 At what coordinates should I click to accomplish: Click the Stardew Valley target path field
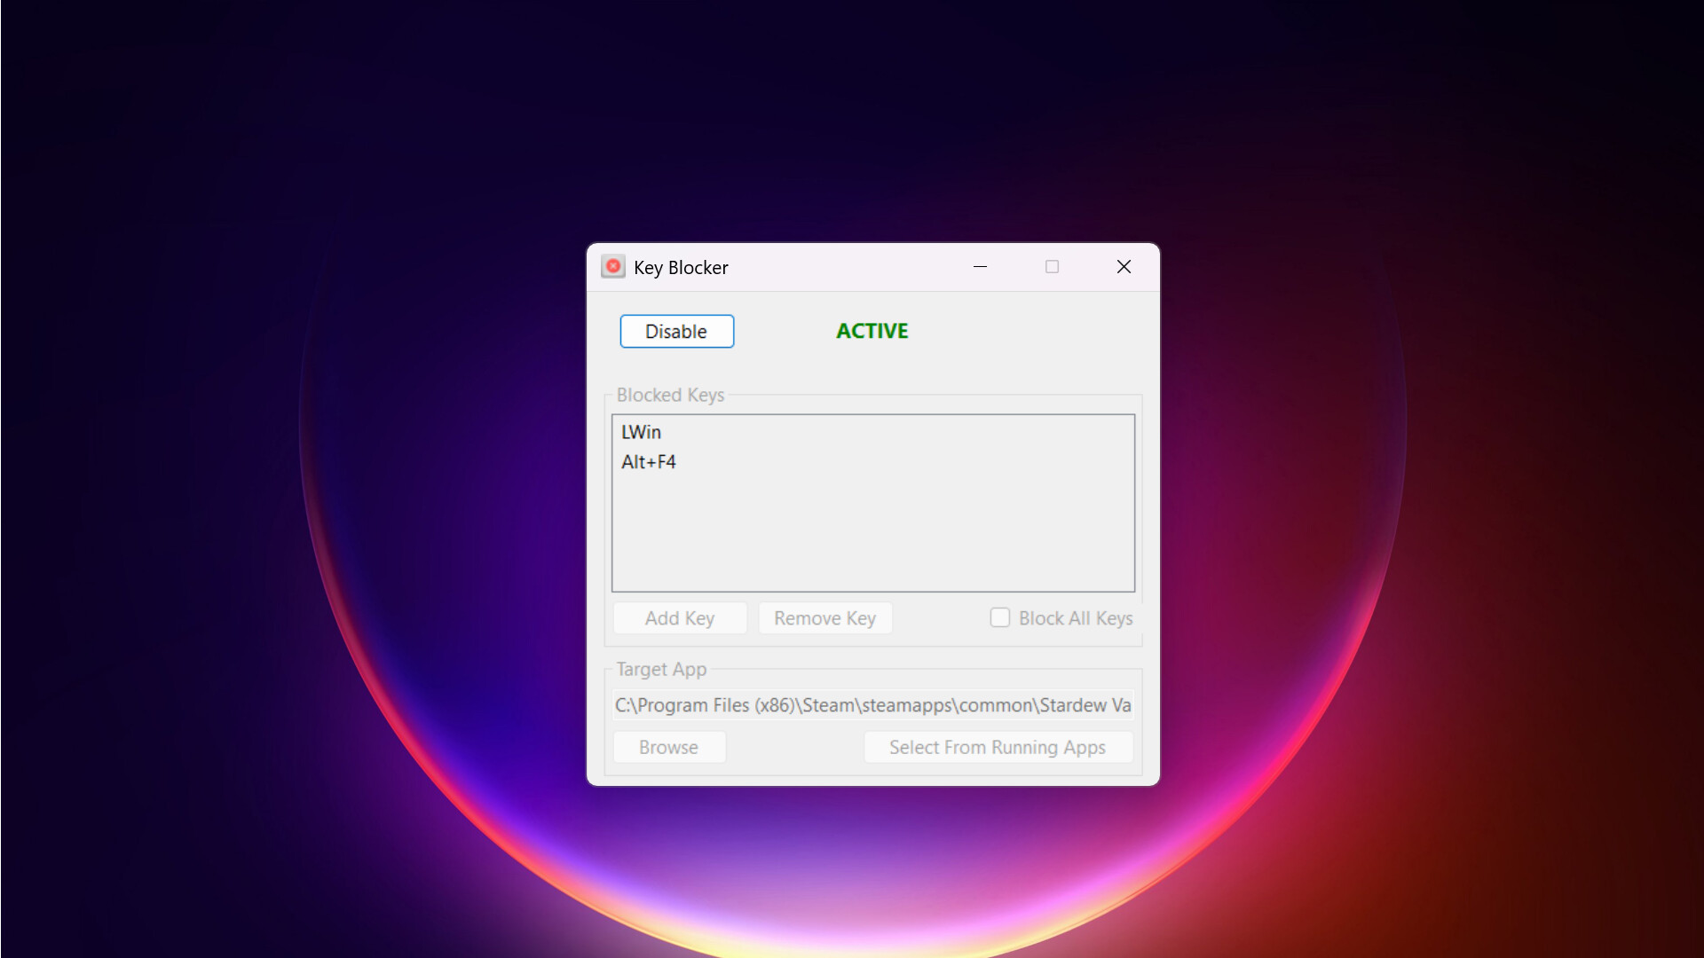[872, 704]
